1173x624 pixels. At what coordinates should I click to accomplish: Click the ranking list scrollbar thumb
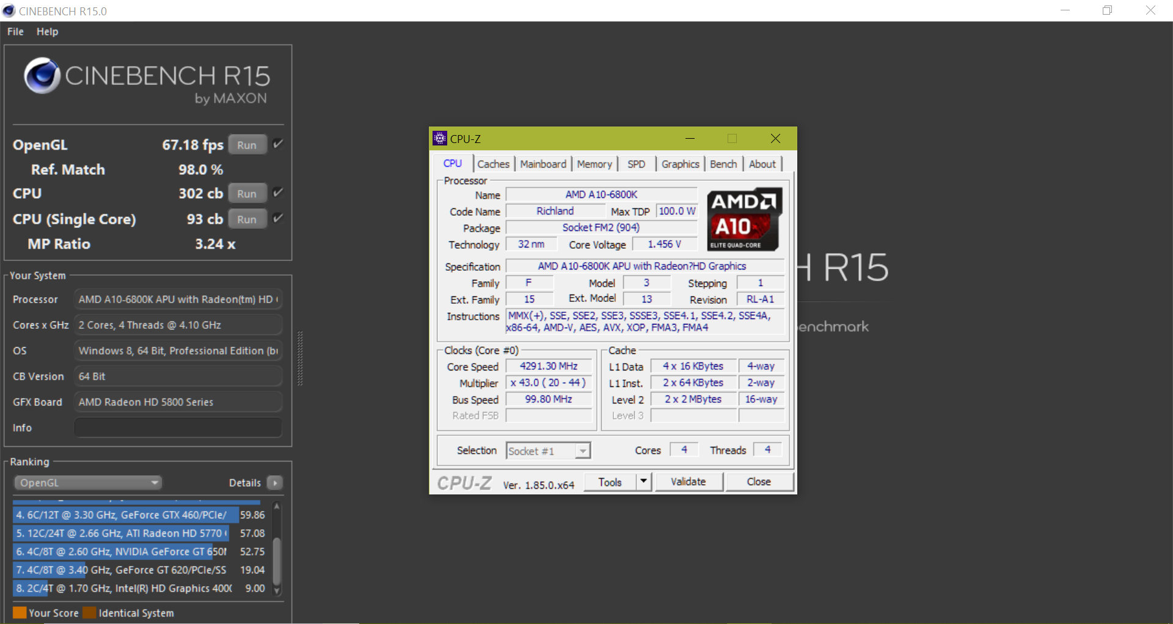pyautogui.click(x=277, y=561)
